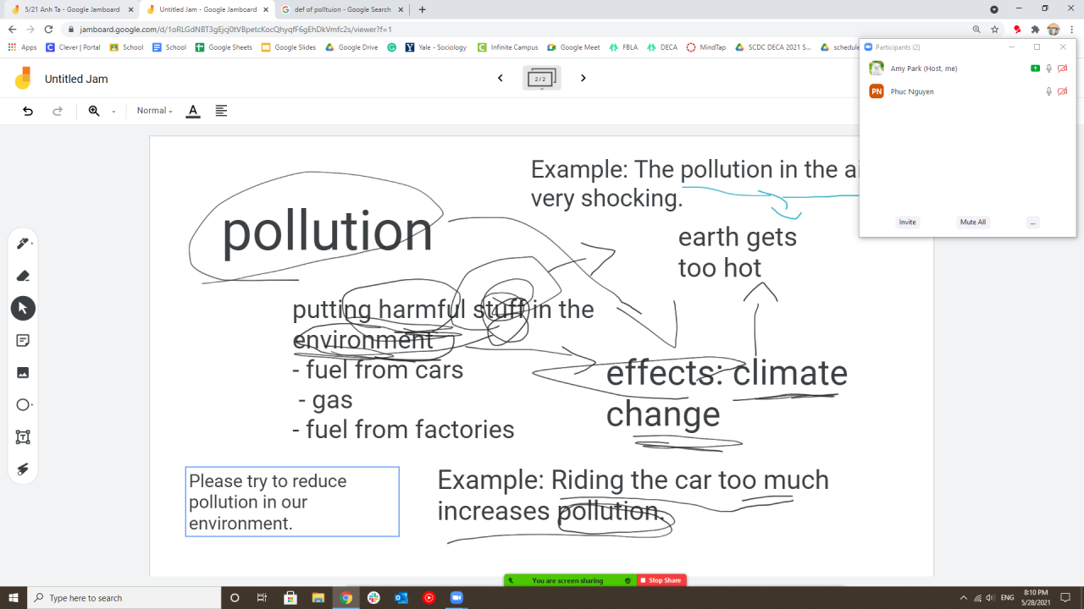Open the Chrome extensions puzzle menu

pos(1035,29)
